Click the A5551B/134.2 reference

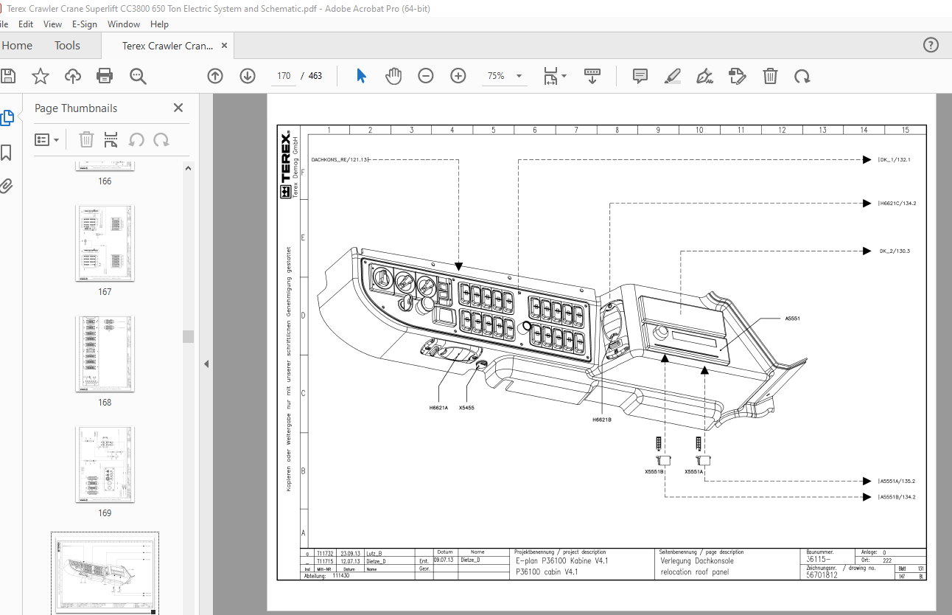pyautogui.click(x=897, y=497)
